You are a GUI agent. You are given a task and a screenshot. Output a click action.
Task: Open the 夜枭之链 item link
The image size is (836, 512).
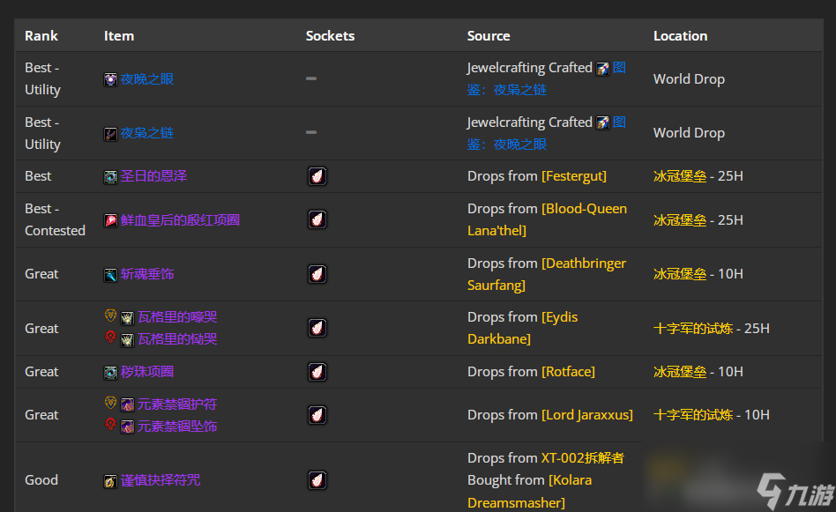(147, 133)
